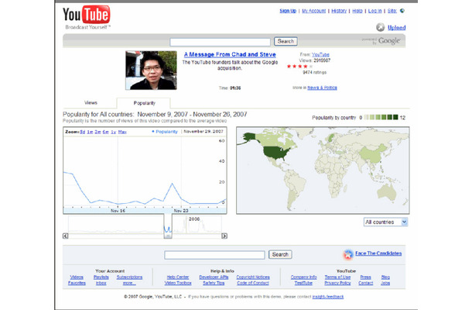Set chart zoom to 6m
The image size is (472, 310).
[x=105, y=132]
